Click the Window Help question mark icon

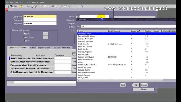[x=82, y=6]
